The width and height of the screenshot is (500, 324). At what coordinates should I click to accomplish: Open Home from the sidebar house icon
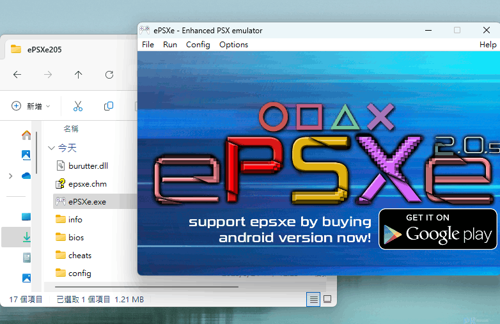coord(26,135)
